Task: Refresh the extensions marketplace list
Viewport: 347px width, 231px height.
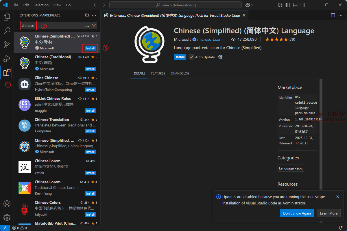Action: click(x=87, y=15)
